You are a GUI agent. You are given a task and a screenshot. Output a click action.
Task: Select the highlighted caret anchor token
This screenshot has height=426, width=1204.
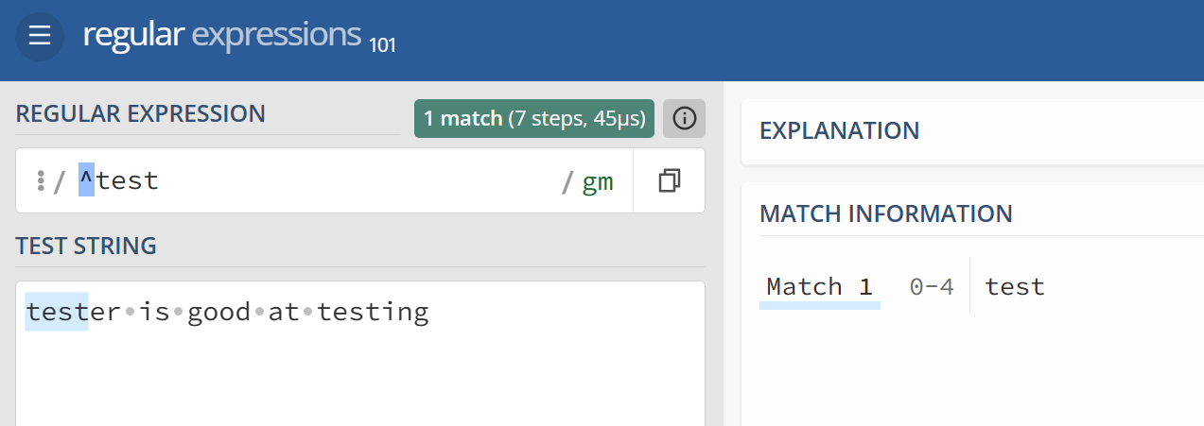(x=86, y=179)
